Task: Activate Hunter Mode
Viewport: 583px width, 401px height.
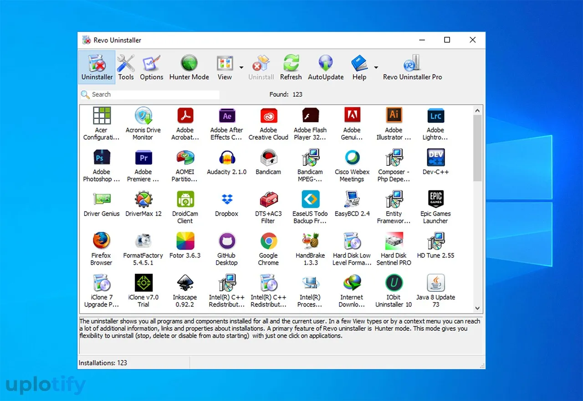Action: point(189,67)
